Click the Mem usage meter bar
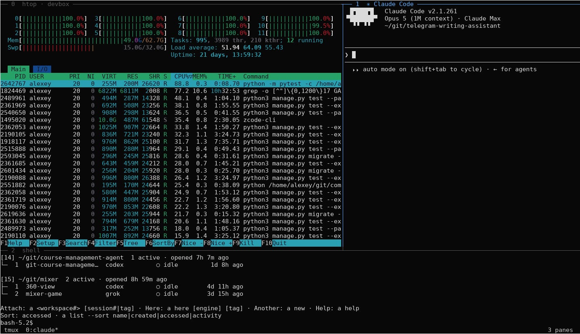This screenshot has width=580, height=334. [x=87, y=40]
